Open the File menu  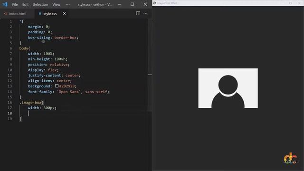pyautogui.click(x=15, y=4)
